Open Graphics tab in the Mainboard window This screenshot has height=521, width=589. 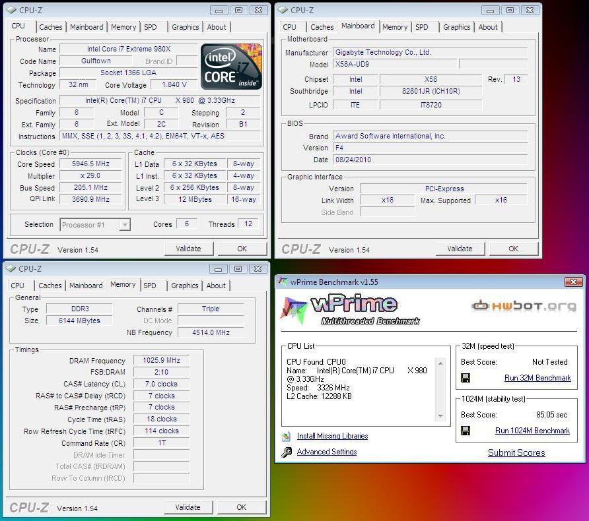pyautogui.click(x=456, y=27)
